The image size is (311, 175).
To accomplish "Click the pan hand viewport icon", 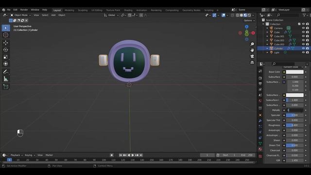I will pos(252,50).
